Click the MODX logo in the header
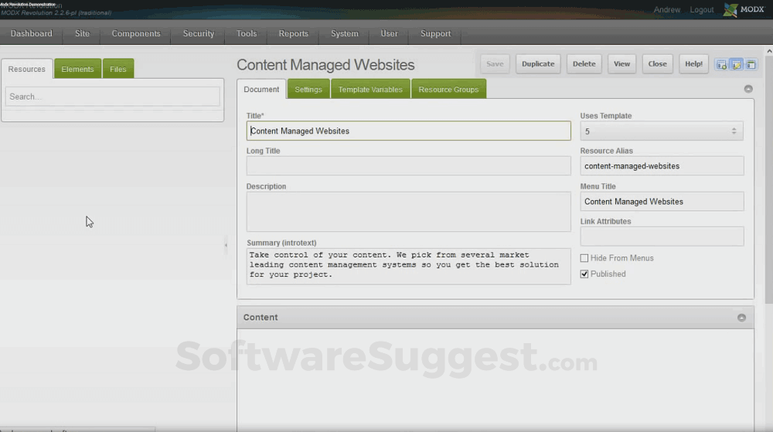773x432 pixels. pos(744,9)
